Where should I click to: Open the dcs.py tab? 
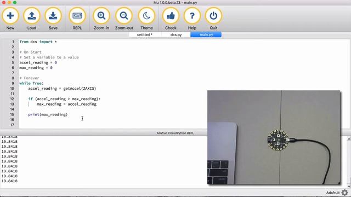click(176, 34)
